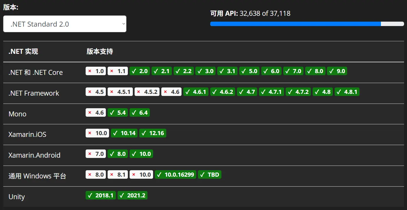Click the TBD badge for Windows platform

tap(210, 175)
